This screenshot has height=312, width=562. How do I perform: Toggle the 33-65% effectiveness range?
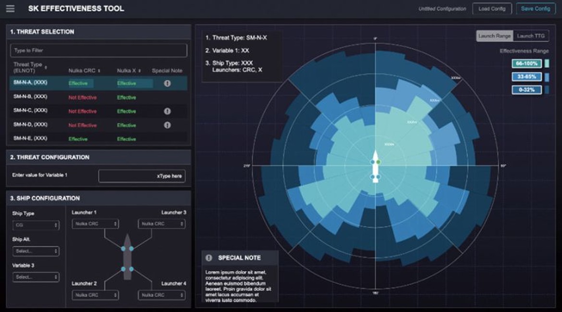pyautogui.click(x=526, y=77)
